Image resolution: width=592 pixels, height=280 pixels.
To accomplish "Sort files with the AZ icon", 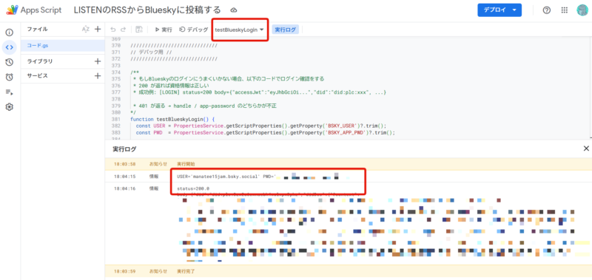I will [86, 30].
